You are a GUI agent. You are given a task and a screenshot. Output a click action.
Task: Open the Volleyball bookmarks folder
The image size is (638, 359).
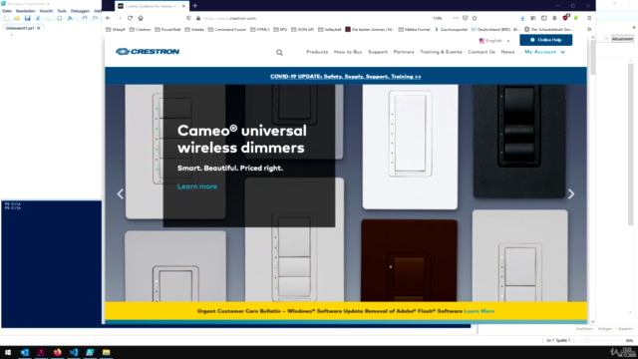click(330, 29)
